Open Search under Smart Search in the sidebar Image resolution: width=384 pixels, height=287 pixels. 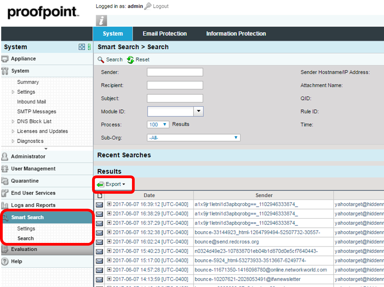[25, 238]
